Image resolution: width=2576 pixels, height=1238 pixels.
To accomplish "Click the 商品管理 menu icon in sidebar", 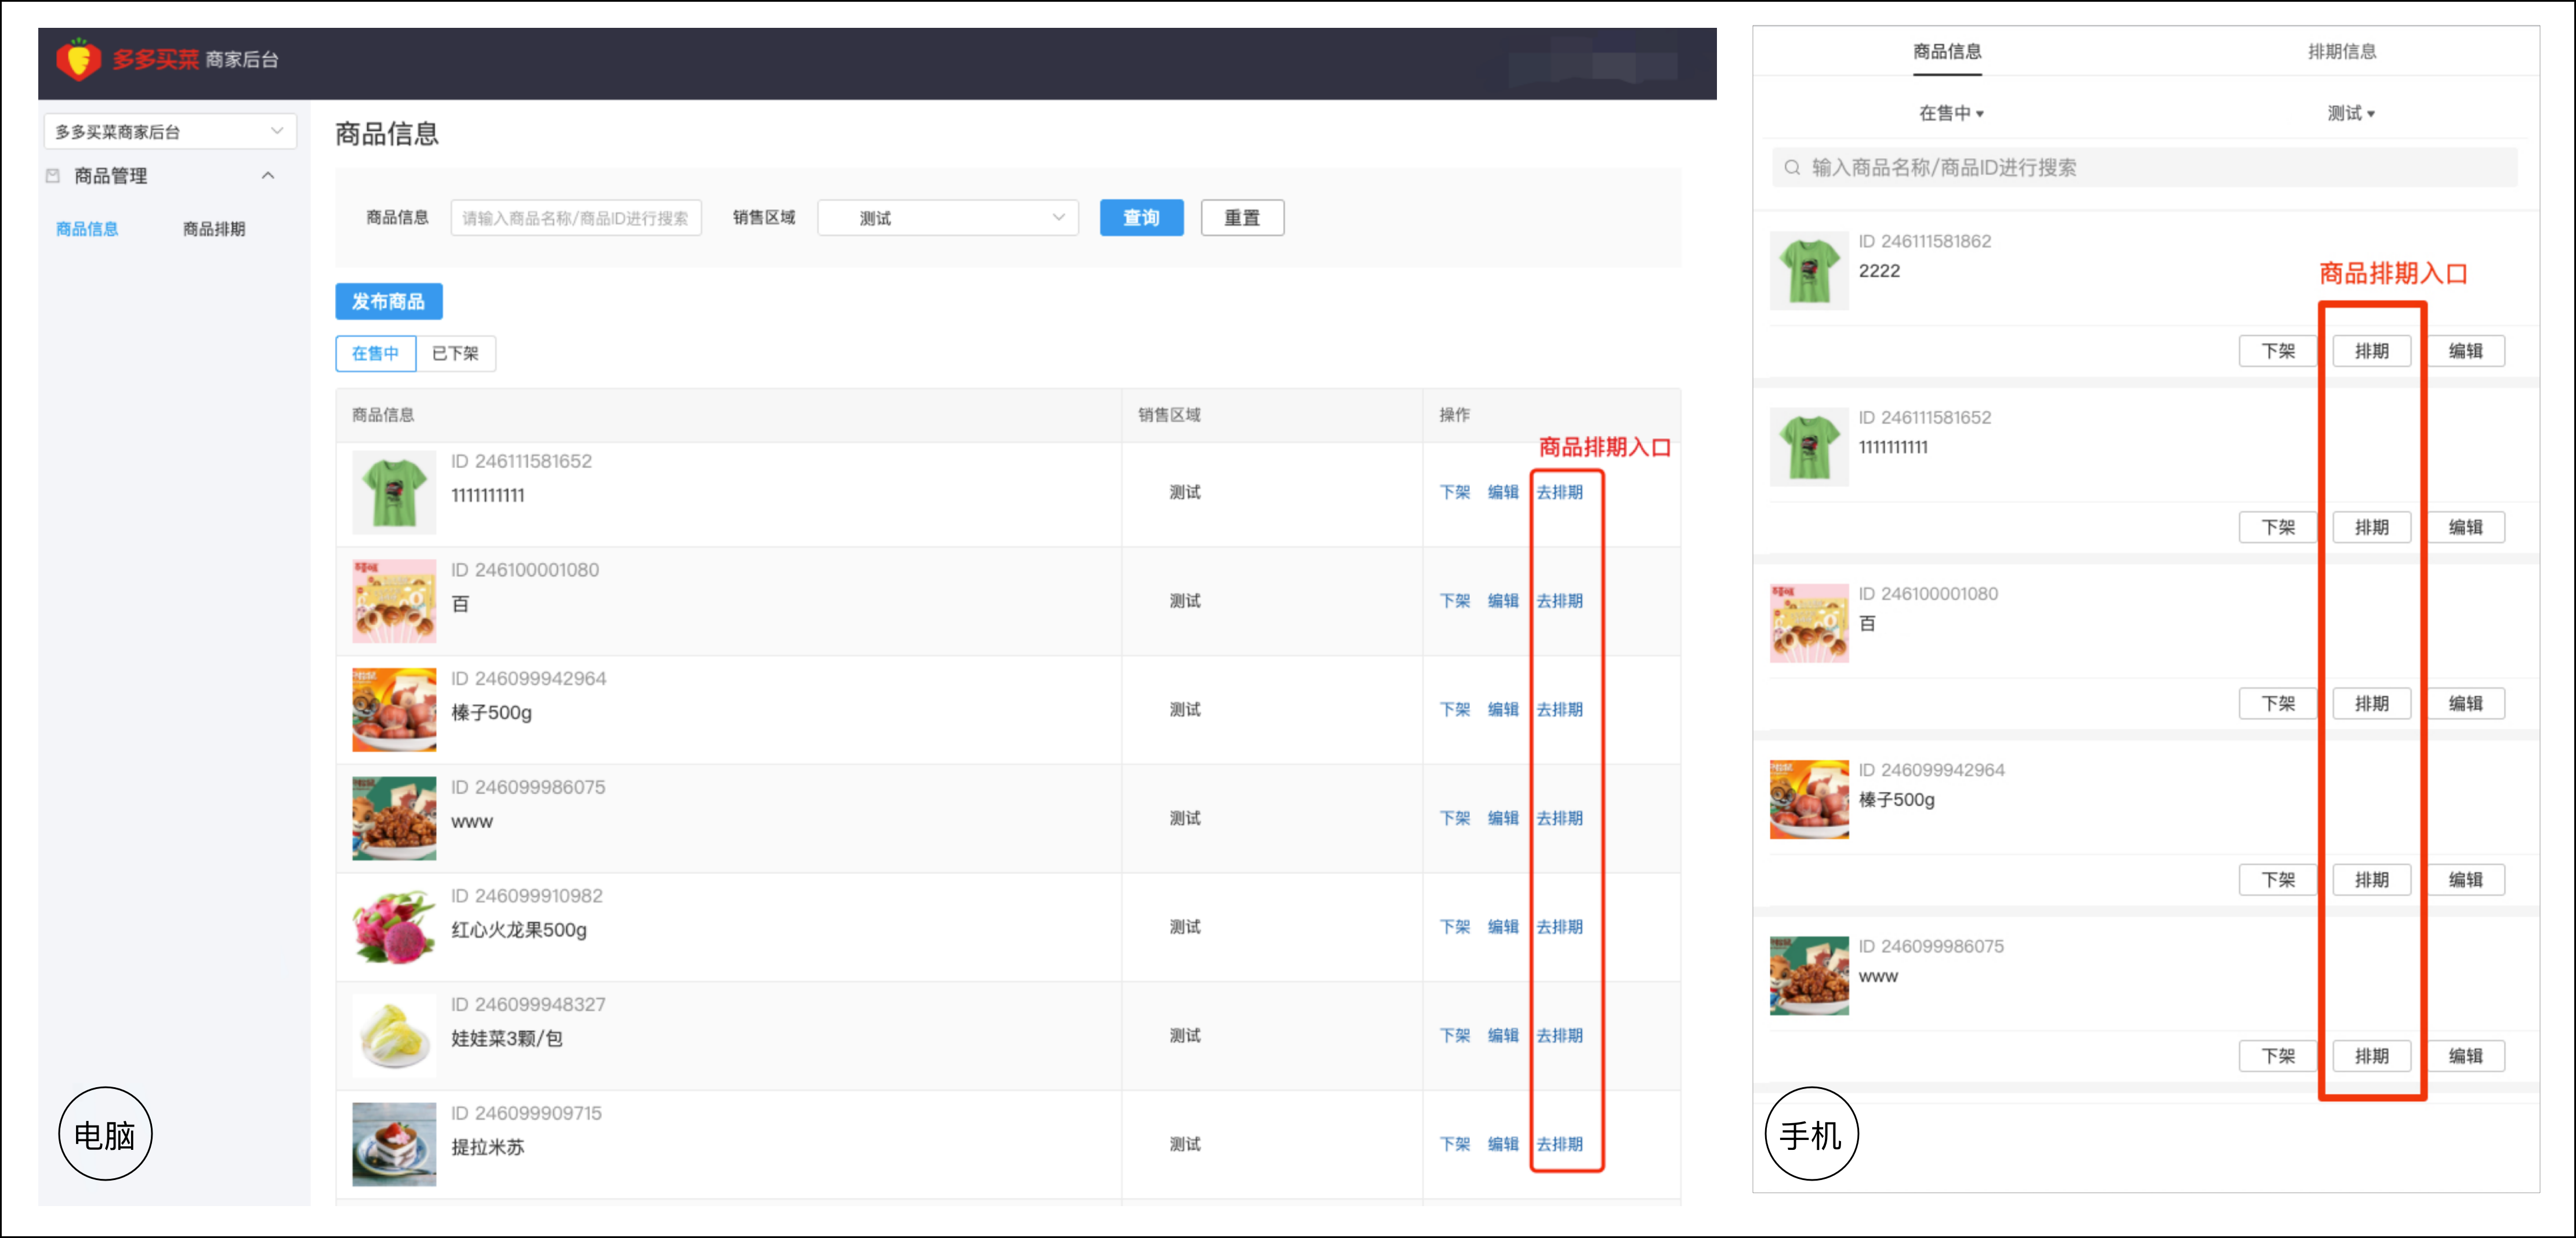I will coord(53,176).
